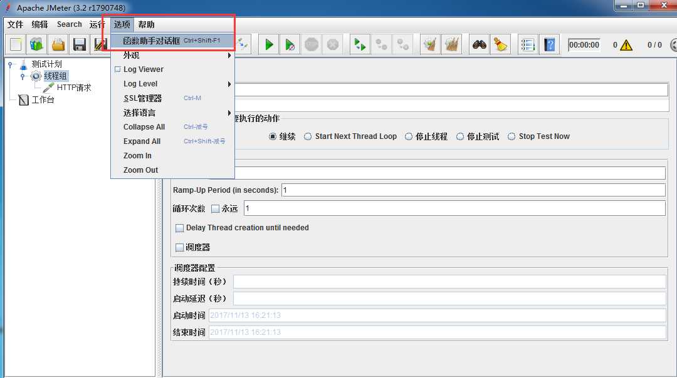Viewport: 677px width, 378px height.
Task: Click the Remote Start All icon
Action: point(360,44)
